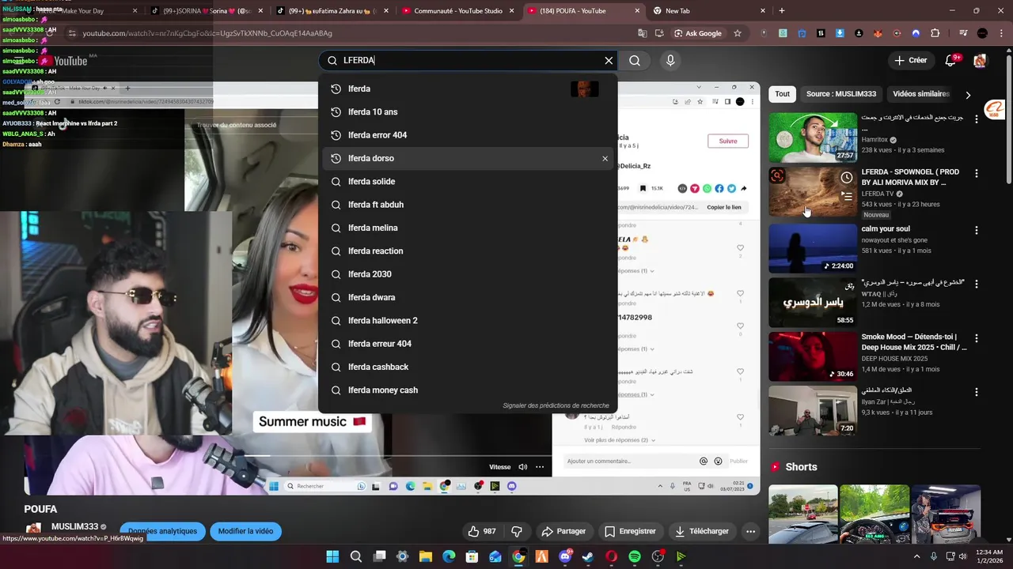Open options menu for Ilyan Zar video
1013x569 pixels.
tap(977, 392)
